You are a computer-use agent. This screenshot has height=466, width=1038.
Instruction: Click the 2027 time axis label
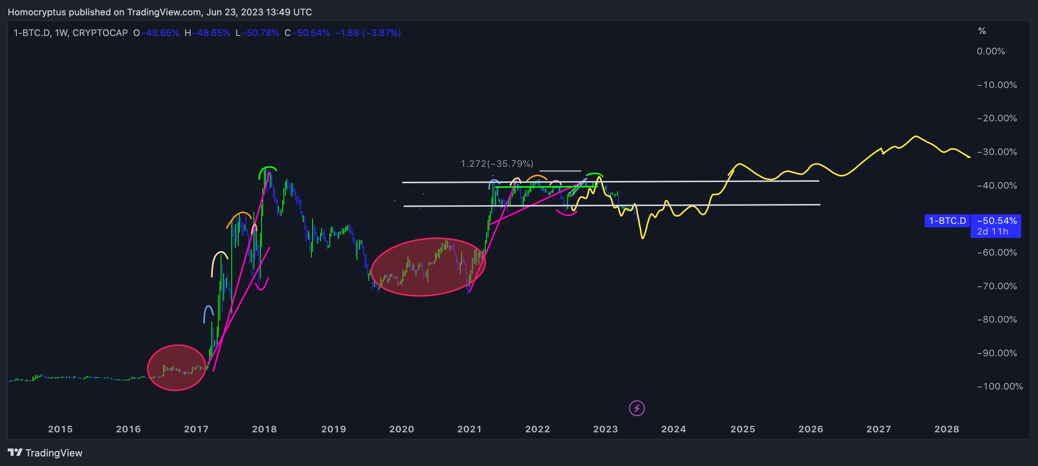tap(879, 429)
